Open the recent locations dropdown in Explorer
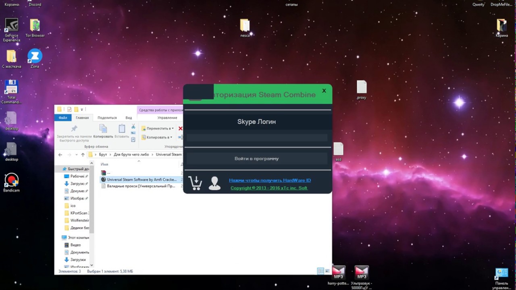This screenshot has height=290, width=516. [x=76, y=155]
